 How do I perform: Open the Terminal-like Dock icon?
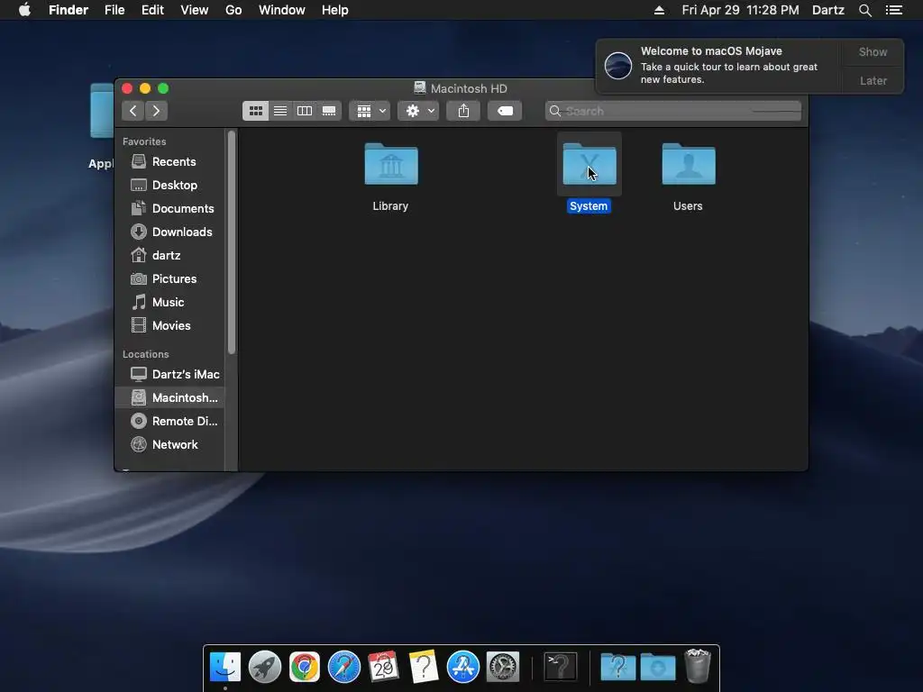point(560,668)
